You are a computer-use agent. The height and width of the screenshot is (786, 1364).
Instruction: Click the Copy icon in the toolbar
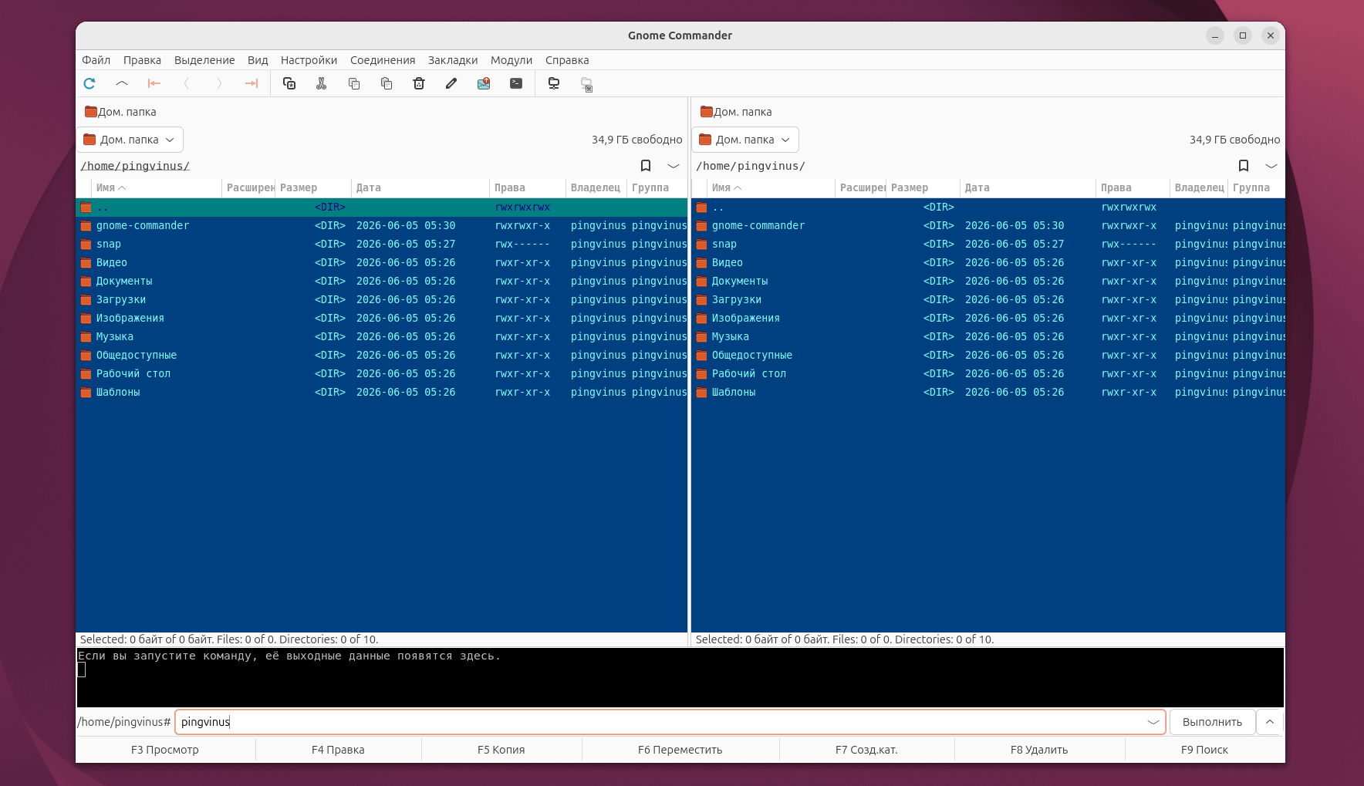click(x=354, y=83)
